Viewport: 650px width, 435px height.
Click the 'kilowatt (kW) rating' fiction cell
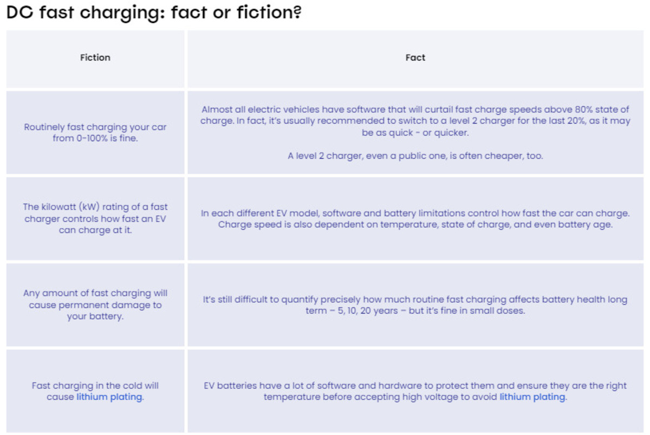click(95, 218)
